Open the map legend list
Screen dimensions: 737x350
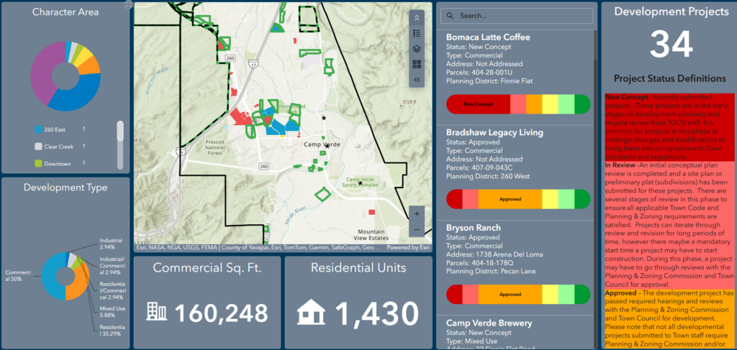pyautogui.click(x=417, y=33)
